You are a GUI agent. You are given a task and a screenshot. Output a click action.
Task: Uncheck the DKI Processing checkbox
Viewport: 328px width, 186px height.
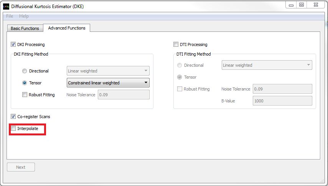[x=13, y=44]
